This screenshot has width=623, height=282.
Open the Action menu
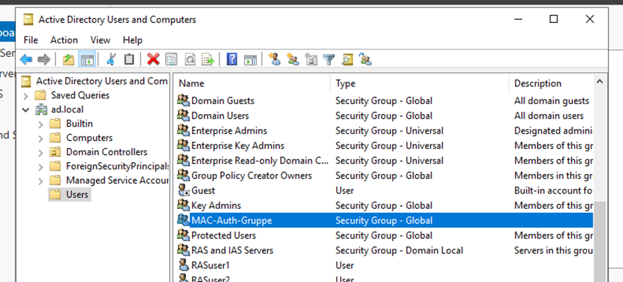[64, 40]
